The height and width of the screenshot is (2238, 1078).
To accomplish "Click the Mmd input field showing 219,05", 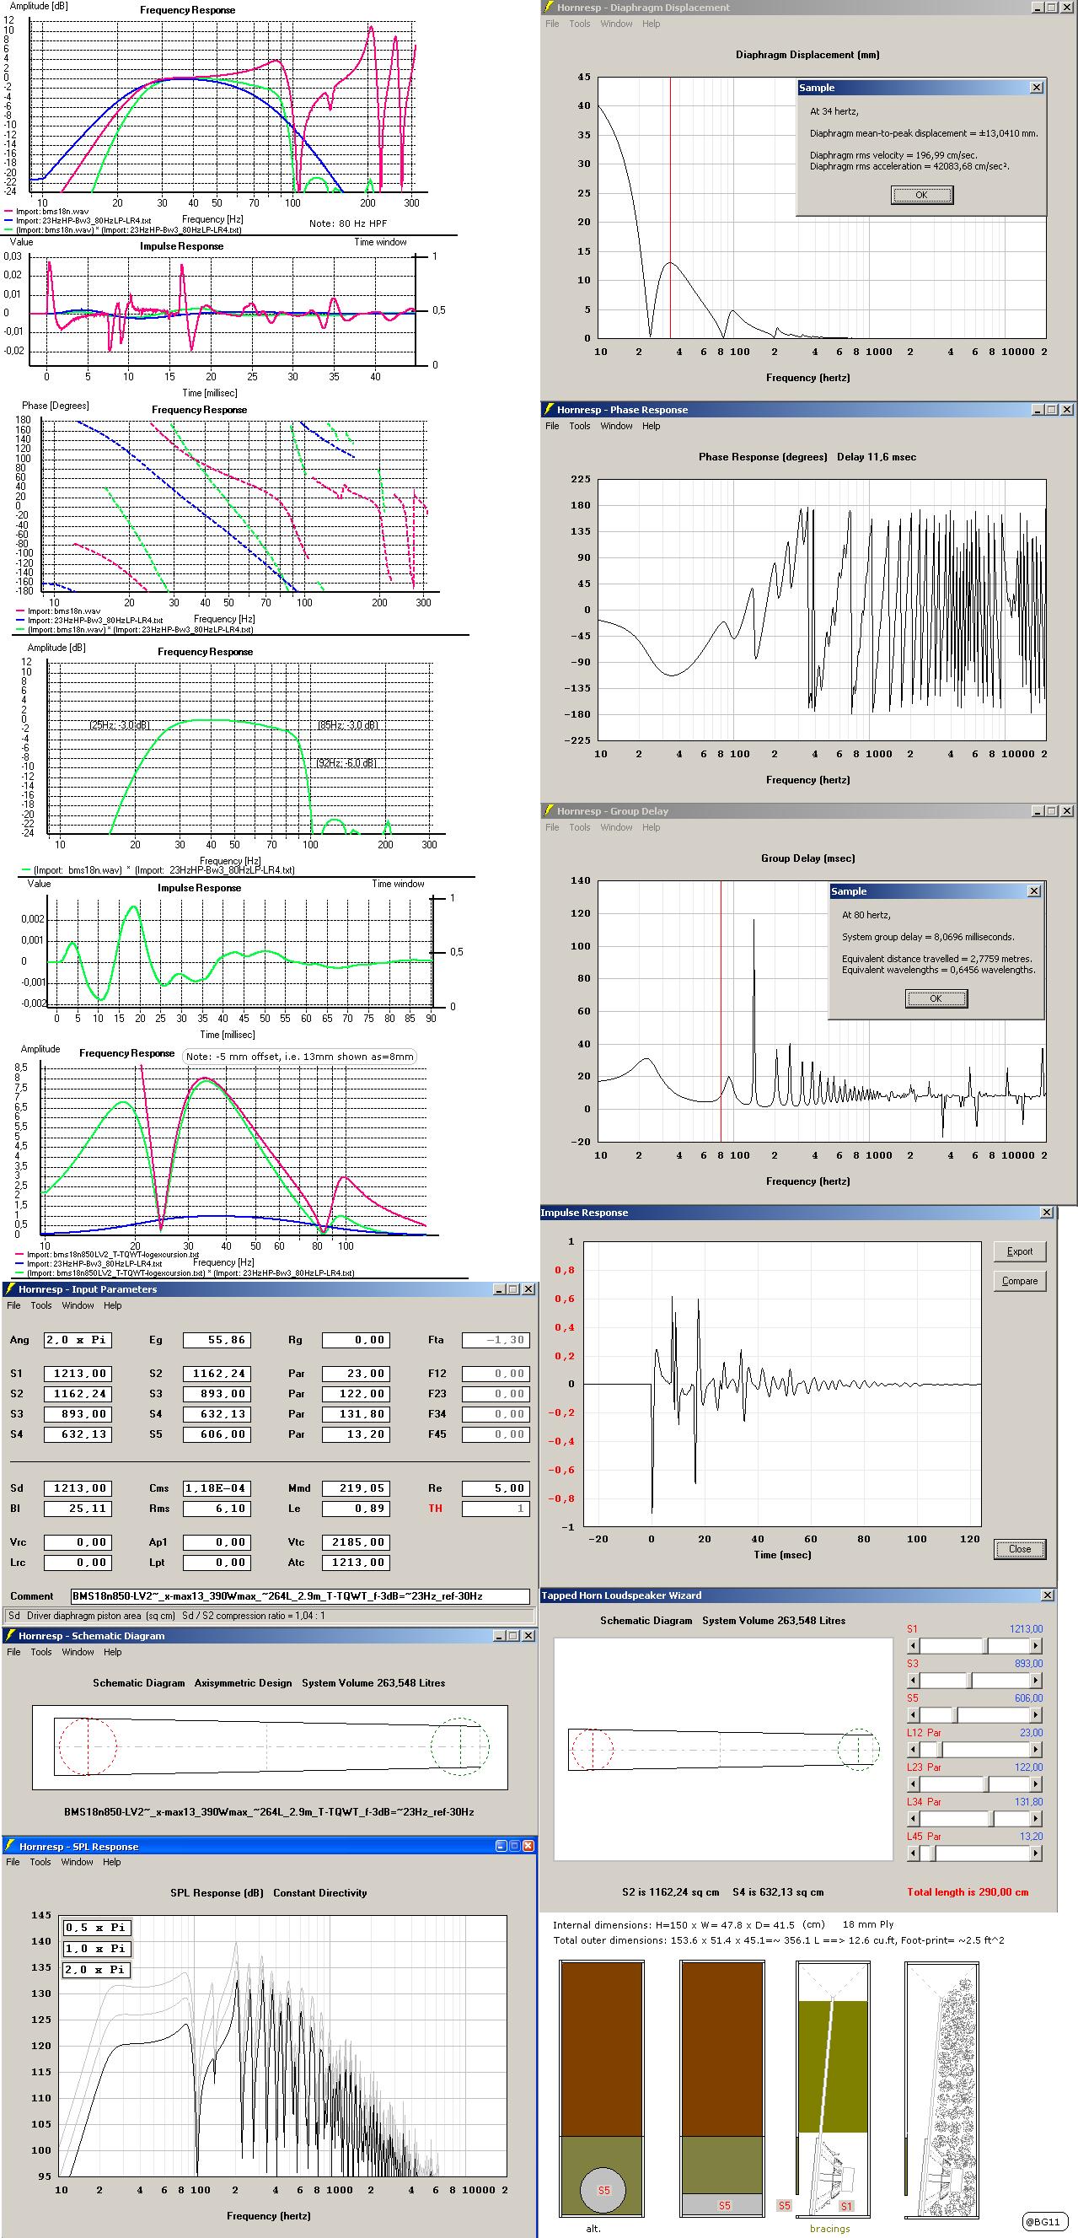I will click(x=357, y=1488).
